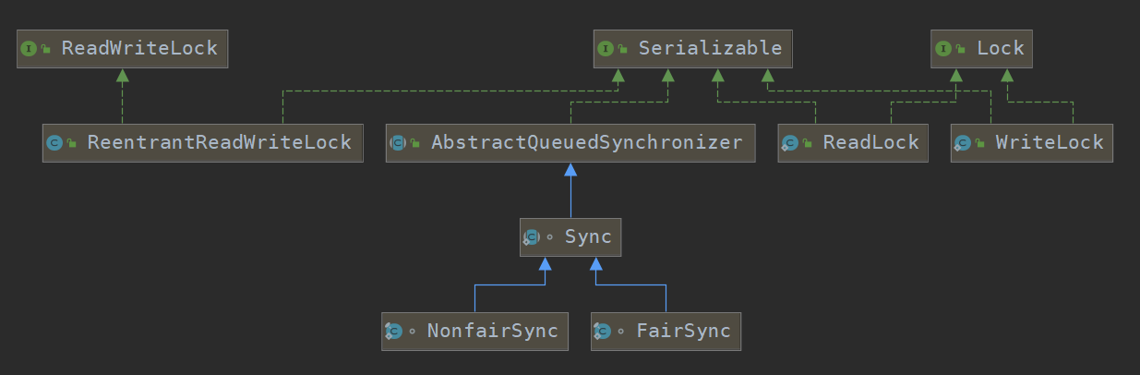Click the ReentrantReadWriteLock class icon
The height and width of the screenshot is (375, 1140).
click(x=54, y=143)
